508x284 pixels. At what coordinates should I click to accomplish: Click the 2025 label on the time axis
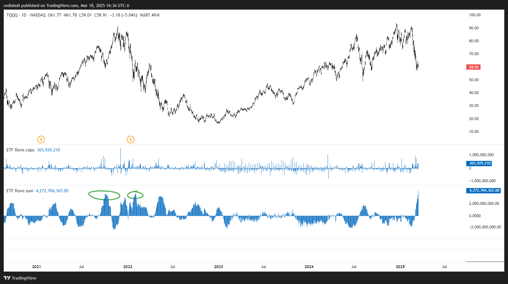pyautogui.click(x=400, y=267)
